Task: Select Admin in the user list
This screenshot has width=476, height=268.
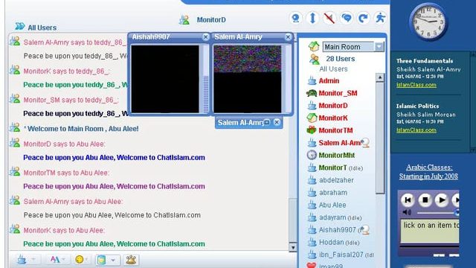Action: click(x=329, y=81)
